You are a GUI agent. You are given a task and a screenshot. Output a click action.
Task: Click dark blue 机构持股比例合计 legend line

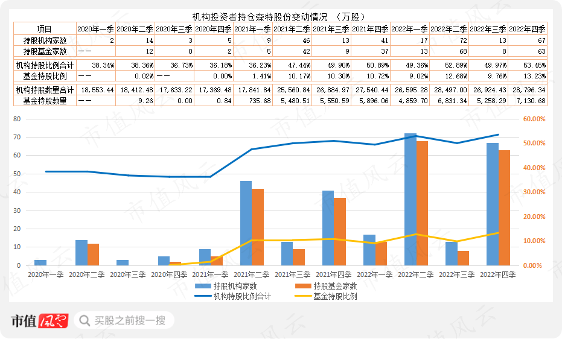coord(203,296)
